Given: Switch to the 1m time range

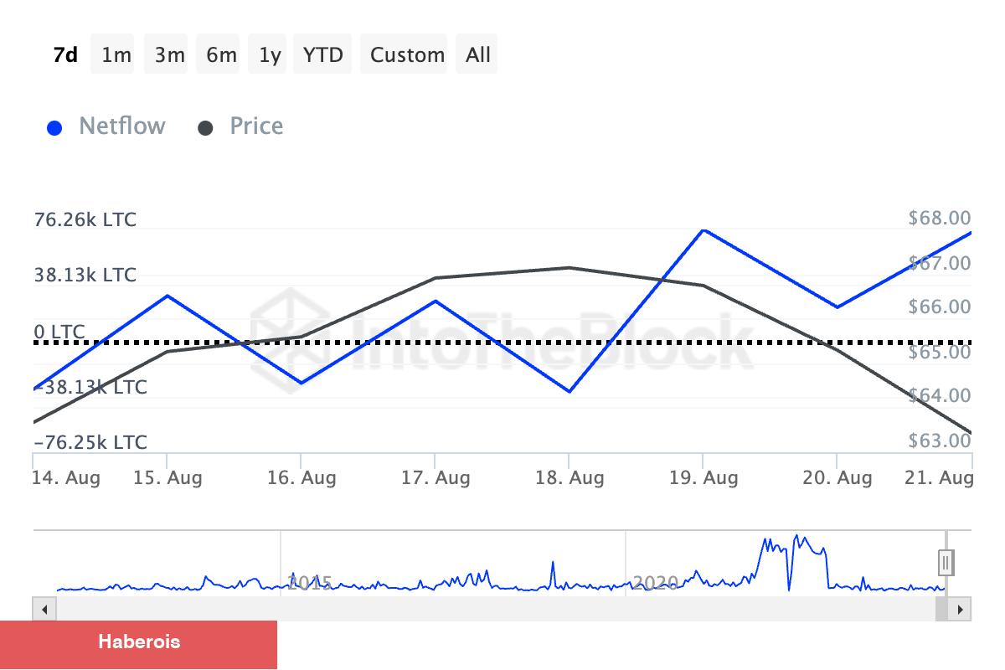Looking at the screenshot, I should [x=116, y=54].
